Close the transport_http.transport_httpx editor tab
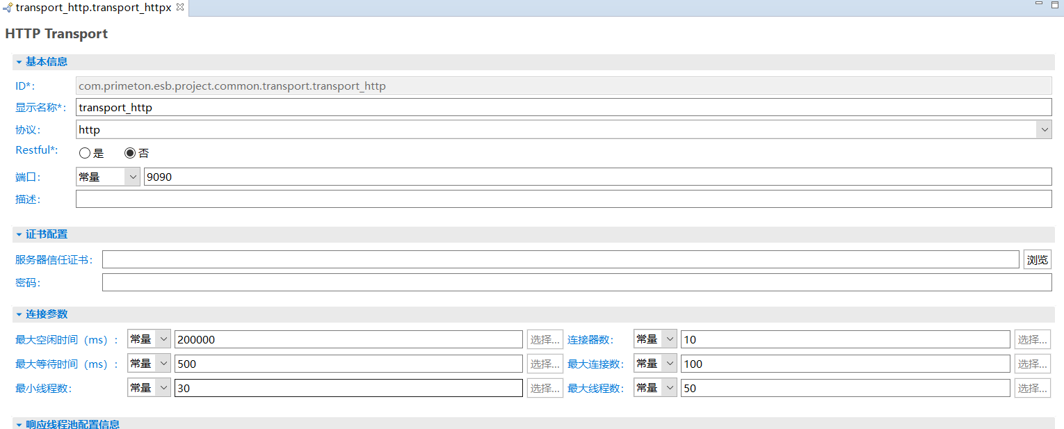This screenshot has height=429, width=1064. [x=180, y=7]
